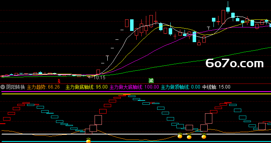Click the middle orange fruit buy marker
Image resolution: width=271 pixels, height=143 pixels.
(x=189, y=136)
